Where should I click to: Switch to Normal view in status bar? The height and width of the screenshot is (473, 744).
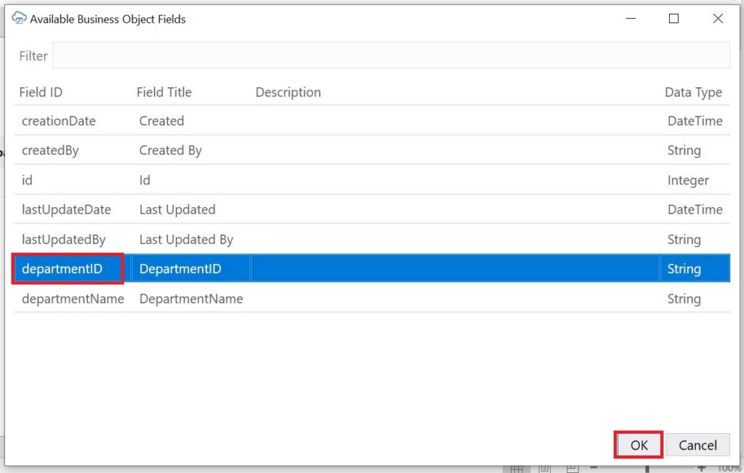[517, 469]
